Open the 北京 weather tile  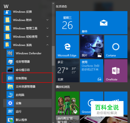point(67,71)
